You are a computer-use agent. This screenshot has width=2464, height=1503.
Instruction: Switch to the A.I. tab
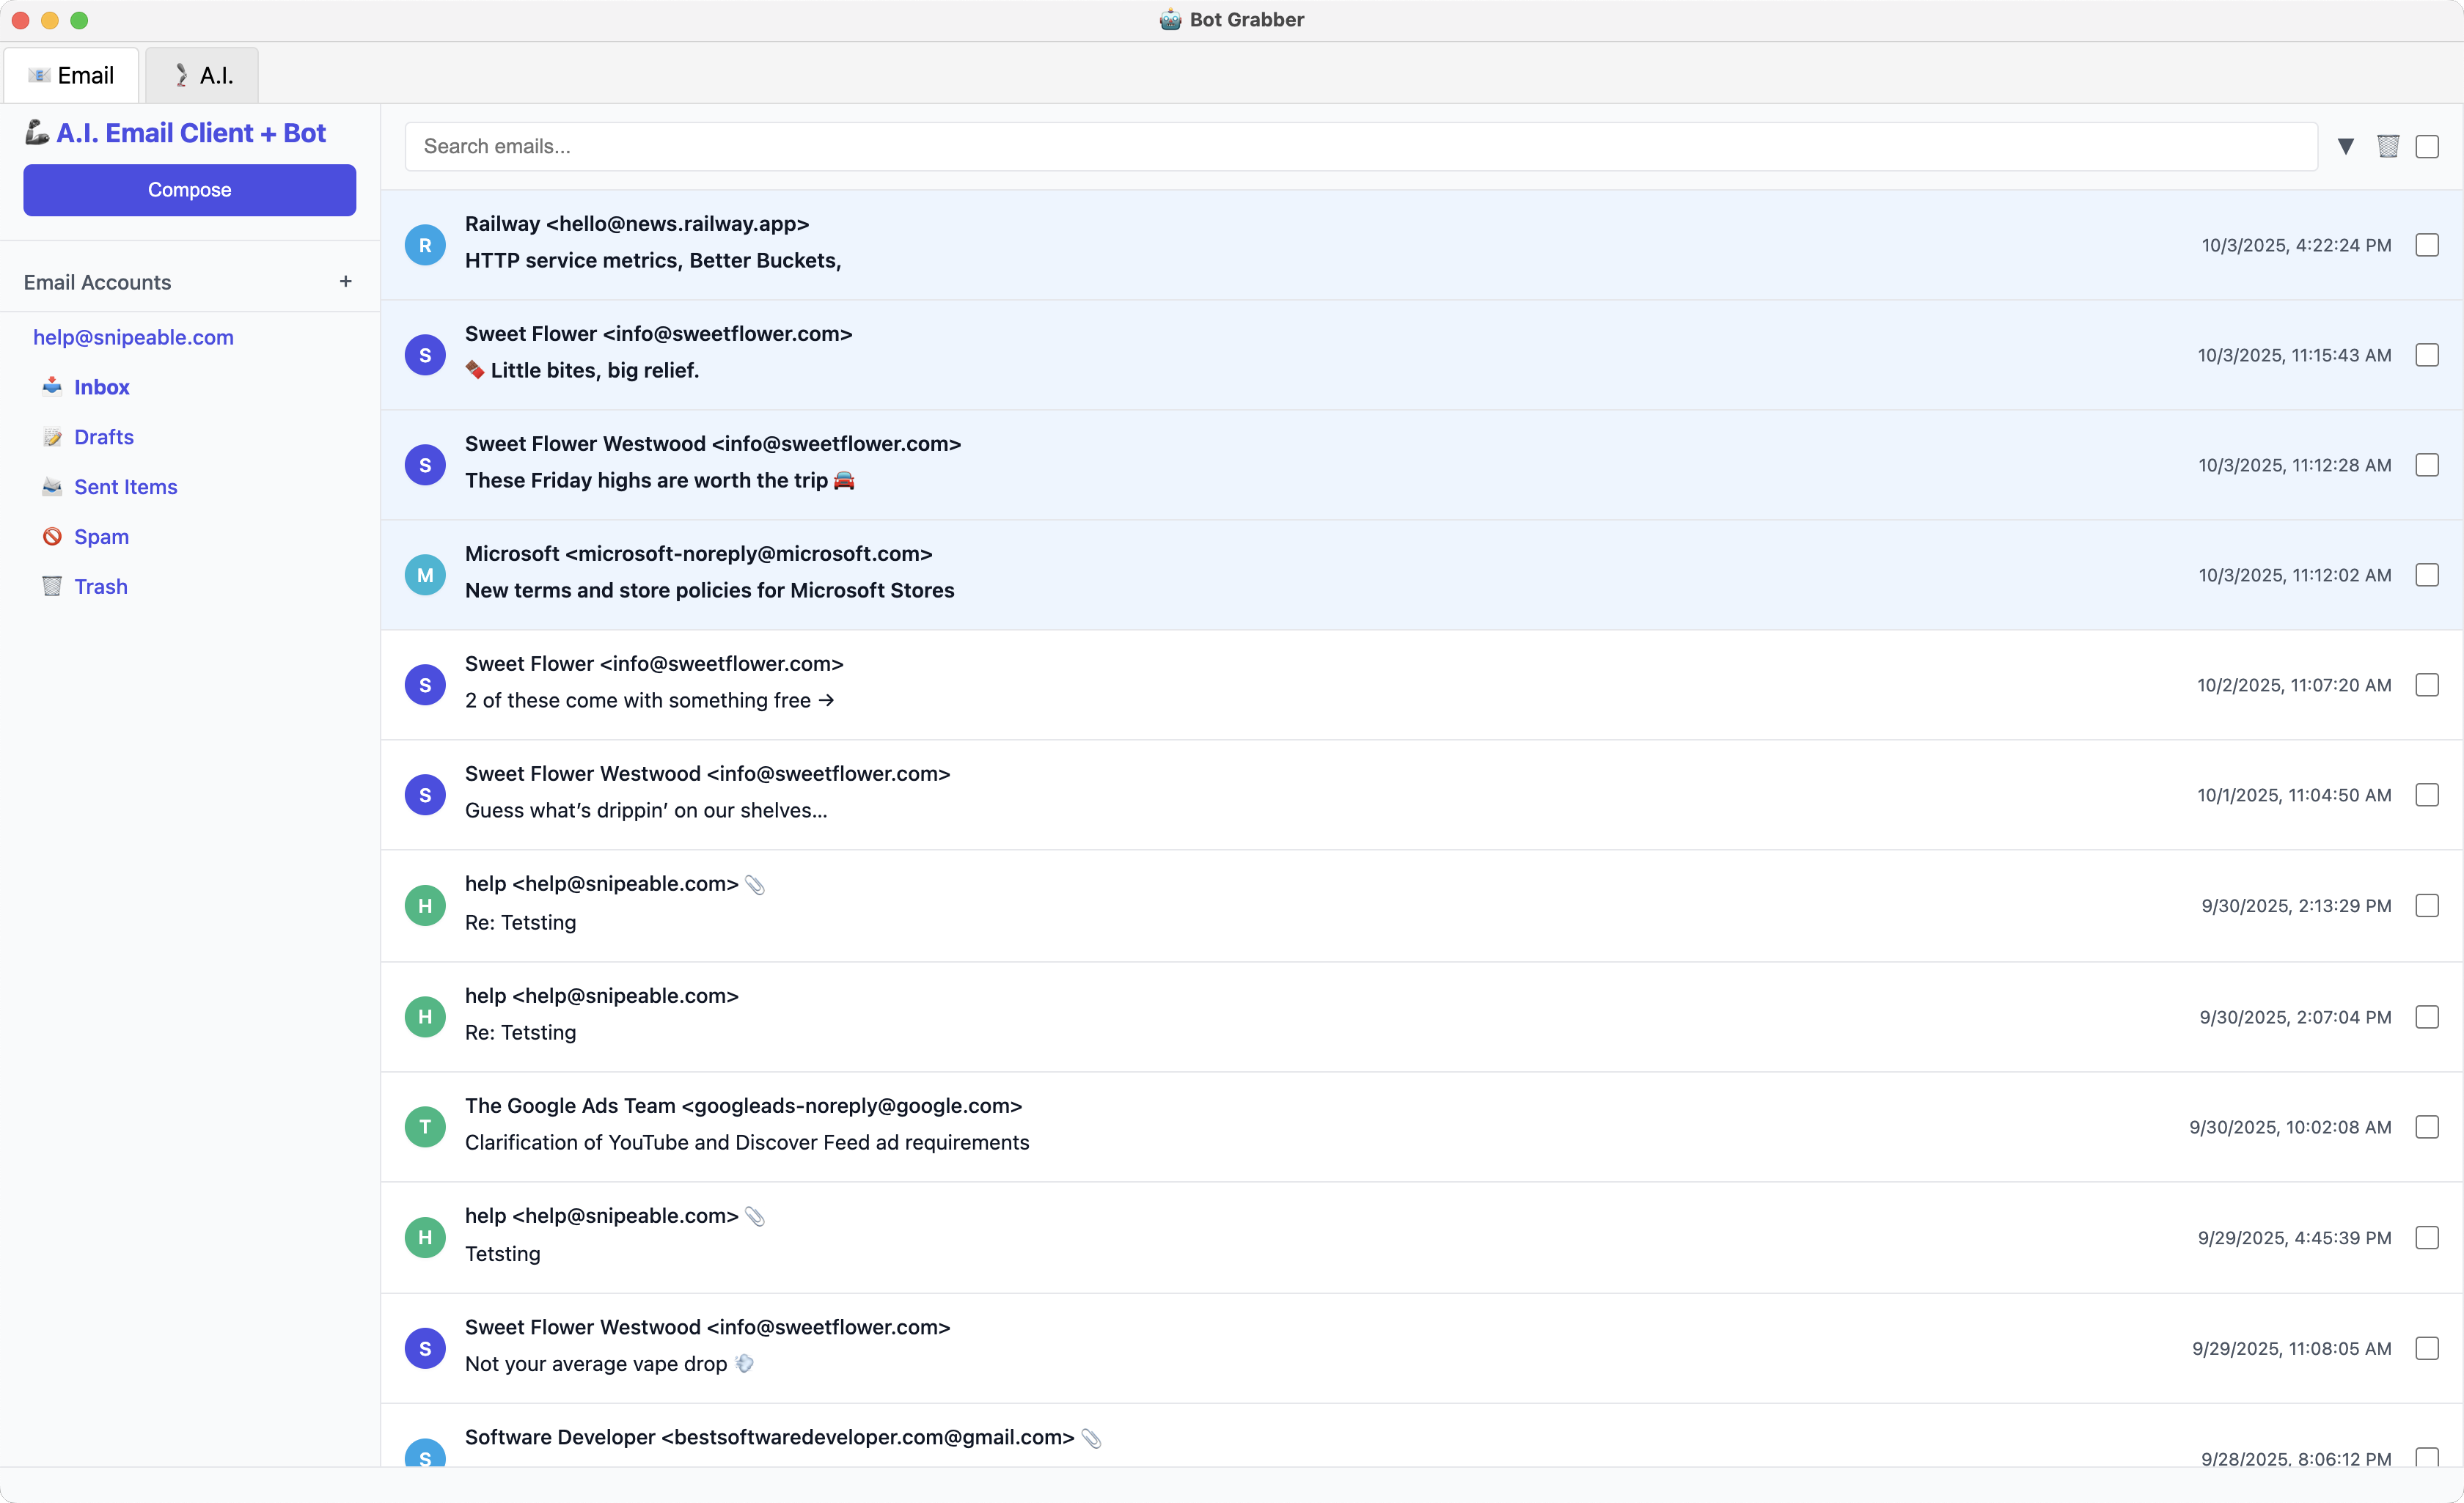[x=203, y=75]
